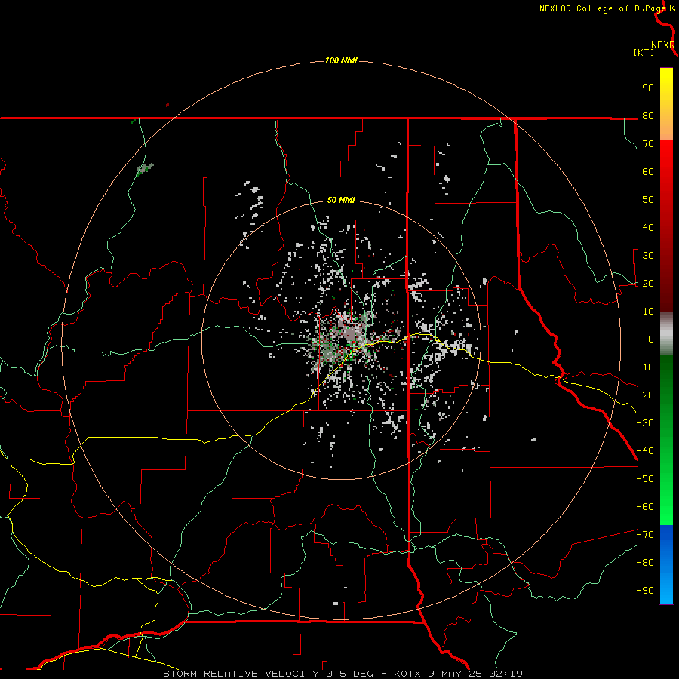Click the 30 value on the velocity scale
Screen dimensions: 679x679
(648, 256)
